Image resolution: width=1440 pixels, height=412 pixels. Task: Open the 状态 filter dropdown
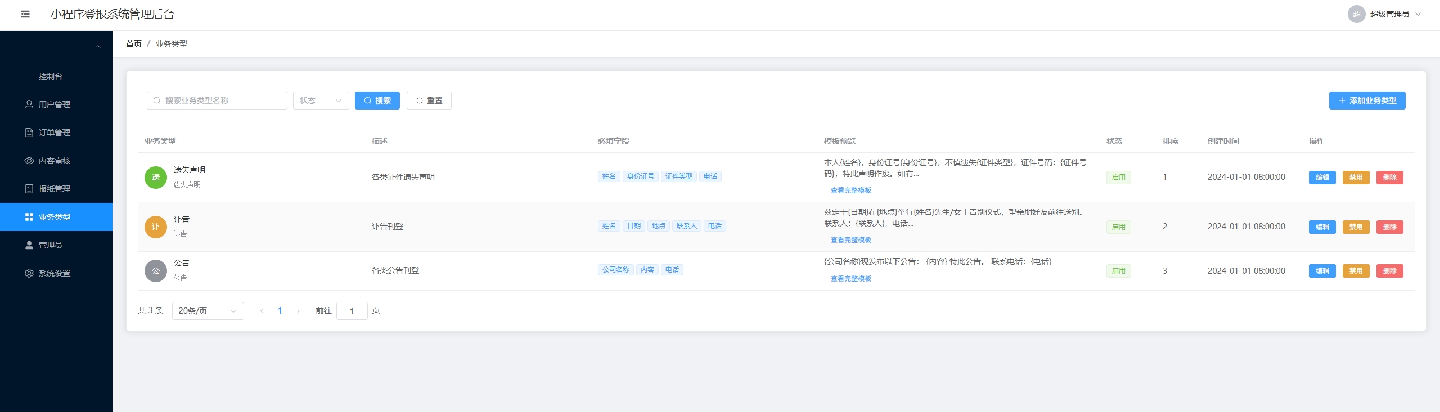[321, 101]
